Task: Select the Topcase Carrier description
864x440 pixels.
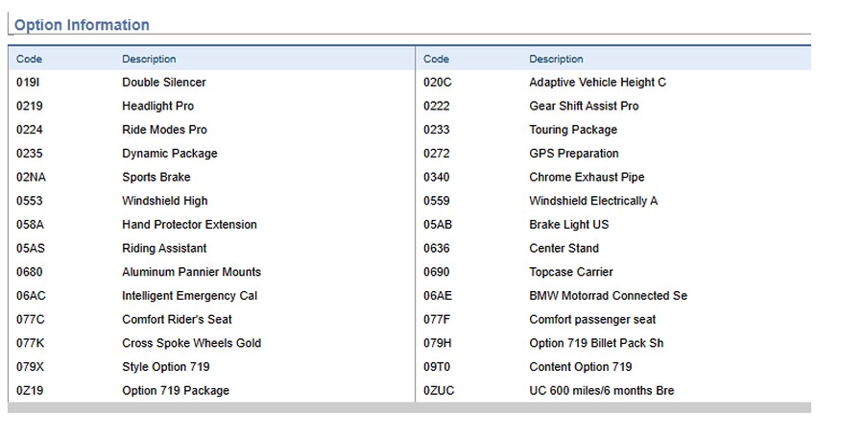Action: tap(571, 272)
